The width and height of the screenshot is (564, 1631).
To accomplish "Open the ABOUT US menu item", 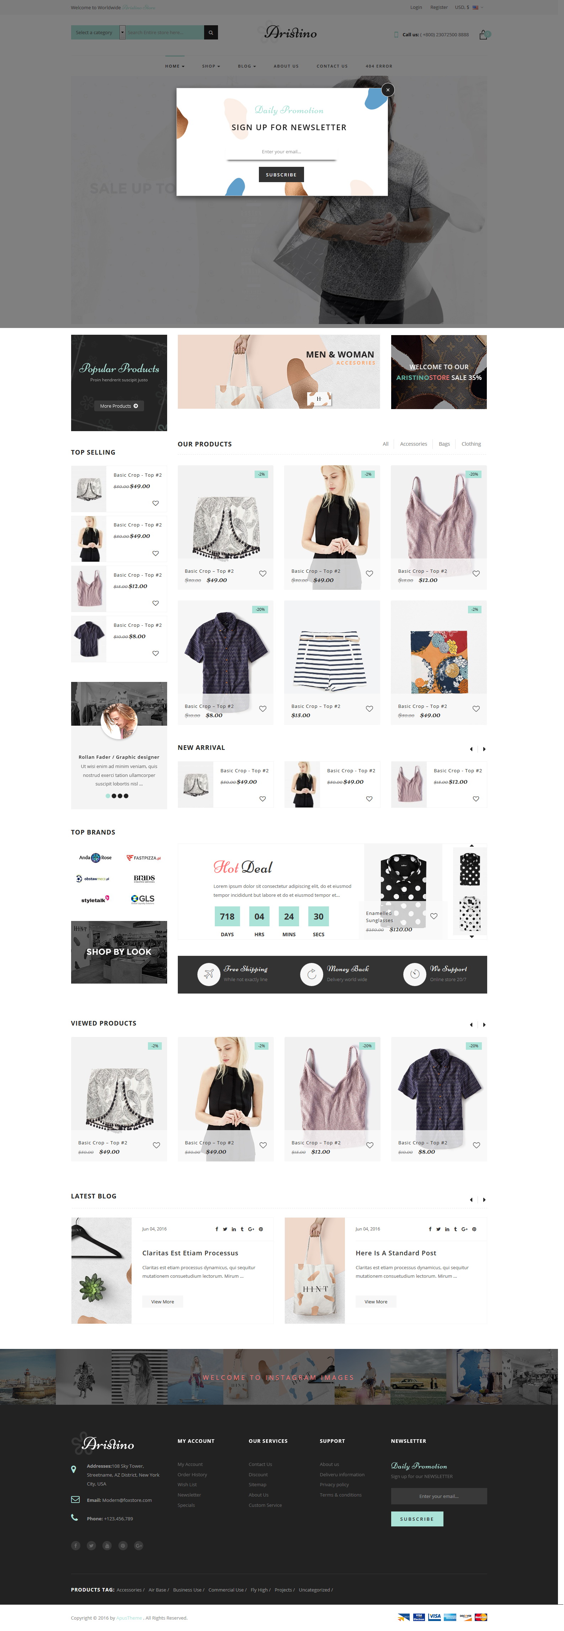I will coord(286,66).
